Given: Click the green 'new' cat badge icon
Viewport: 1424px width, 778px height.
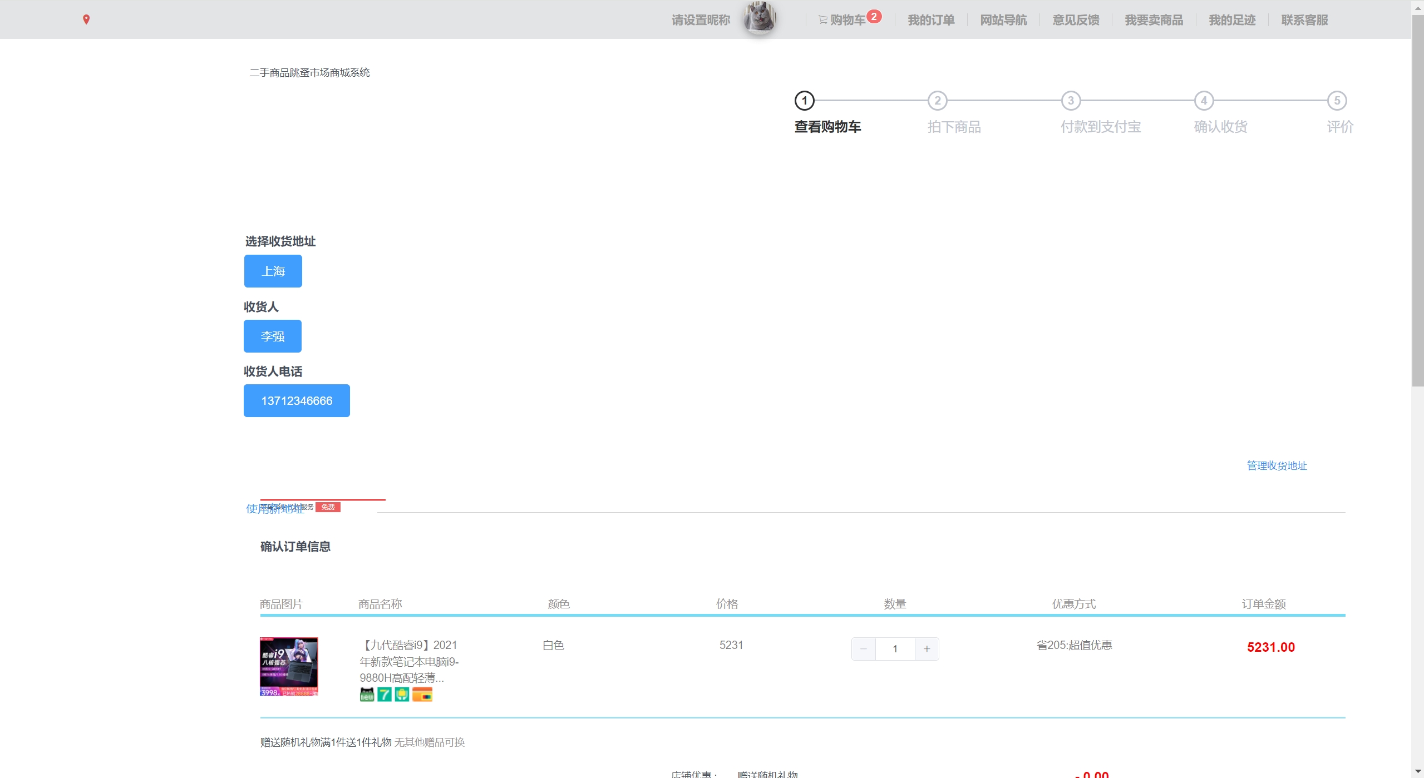Looking at the screenshot, I should click(367, 694).
